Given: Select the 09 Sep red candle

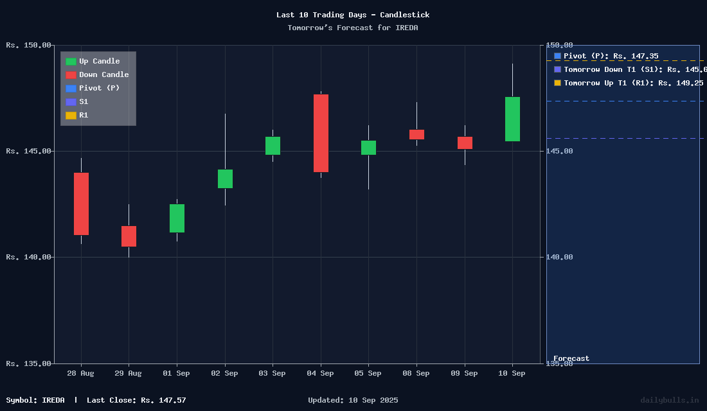Looking at the screenshot, I should pos(465,143).
